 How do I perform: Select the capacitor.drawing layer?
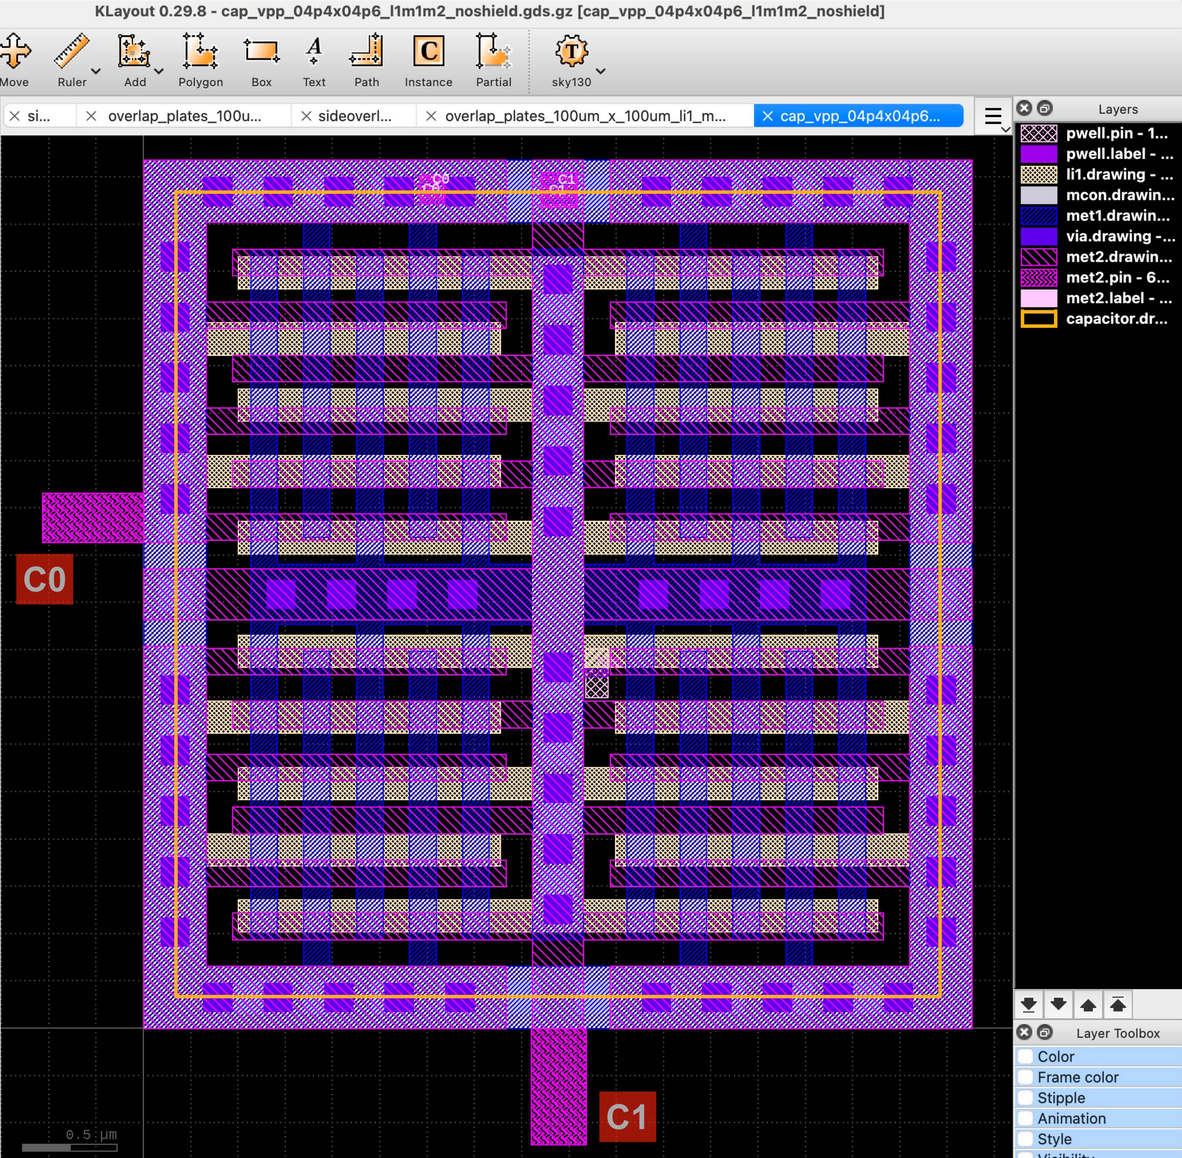point(1098,319)
